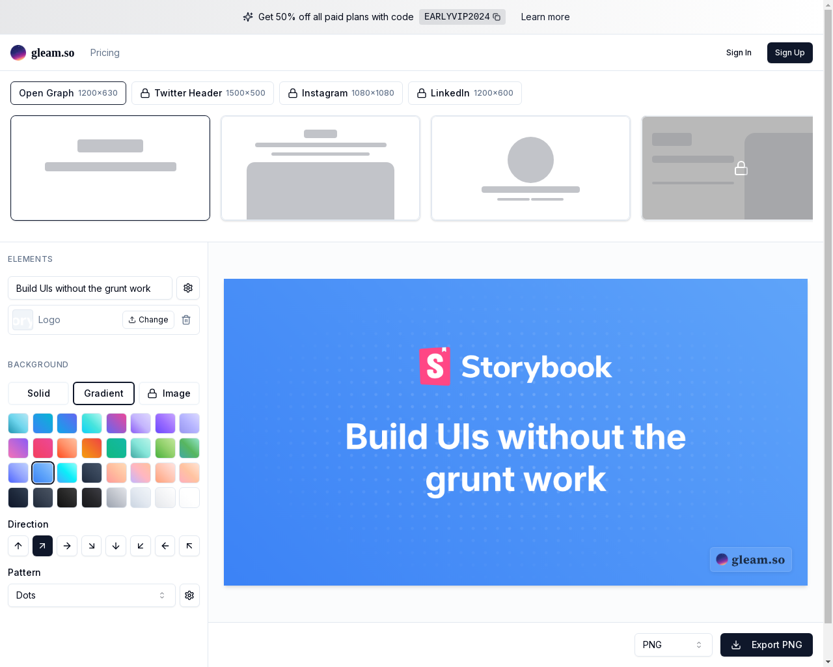Pick the selected light blue gradient swatch

coord(42,473)
